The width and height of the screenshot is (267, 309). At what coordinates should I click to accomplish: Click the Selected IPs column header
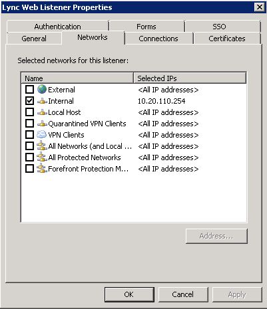pos(190,78)
